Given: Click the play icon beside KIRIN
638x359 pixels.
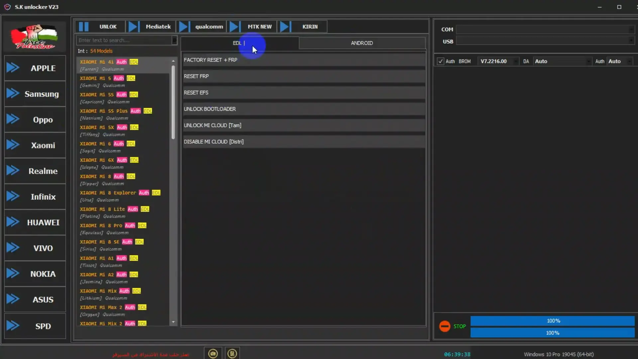Looking at the screenshot, I should pos(285,27).
